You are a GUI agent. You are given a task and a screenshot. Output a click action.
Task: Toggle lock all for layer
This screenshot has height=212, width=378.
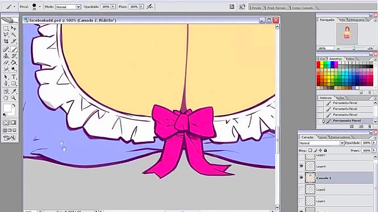pos(325,151)
